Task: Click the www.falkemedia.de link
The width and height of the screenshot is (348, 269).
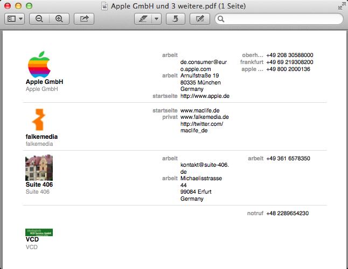Action: coord(205,117)
